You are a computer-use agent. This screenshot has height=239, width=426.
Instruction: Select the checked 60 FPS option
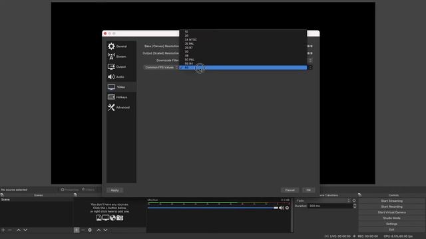[x=243, y=68]
